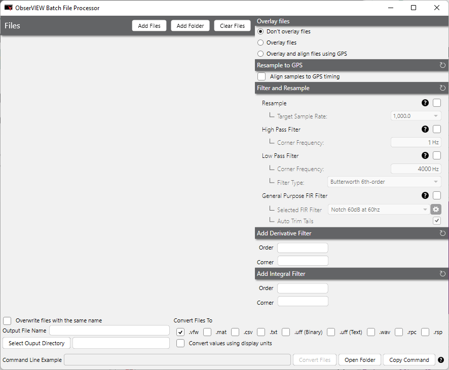Click the Add Files button
Image resolution: width=449 pixels, height=370 pixels.
click(x=149, y=26)
